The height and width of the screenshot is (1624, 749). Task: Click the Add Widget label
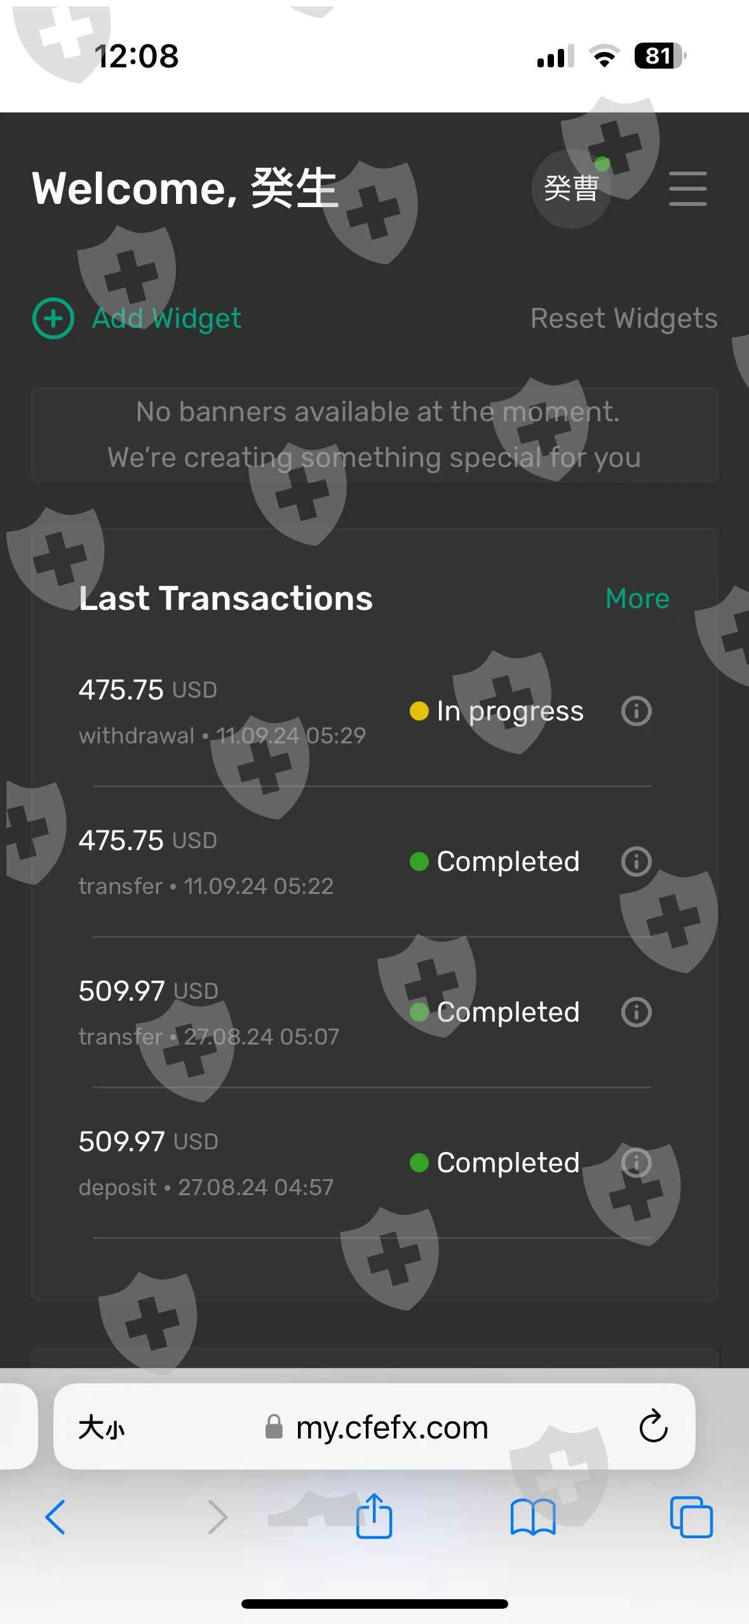166,318
